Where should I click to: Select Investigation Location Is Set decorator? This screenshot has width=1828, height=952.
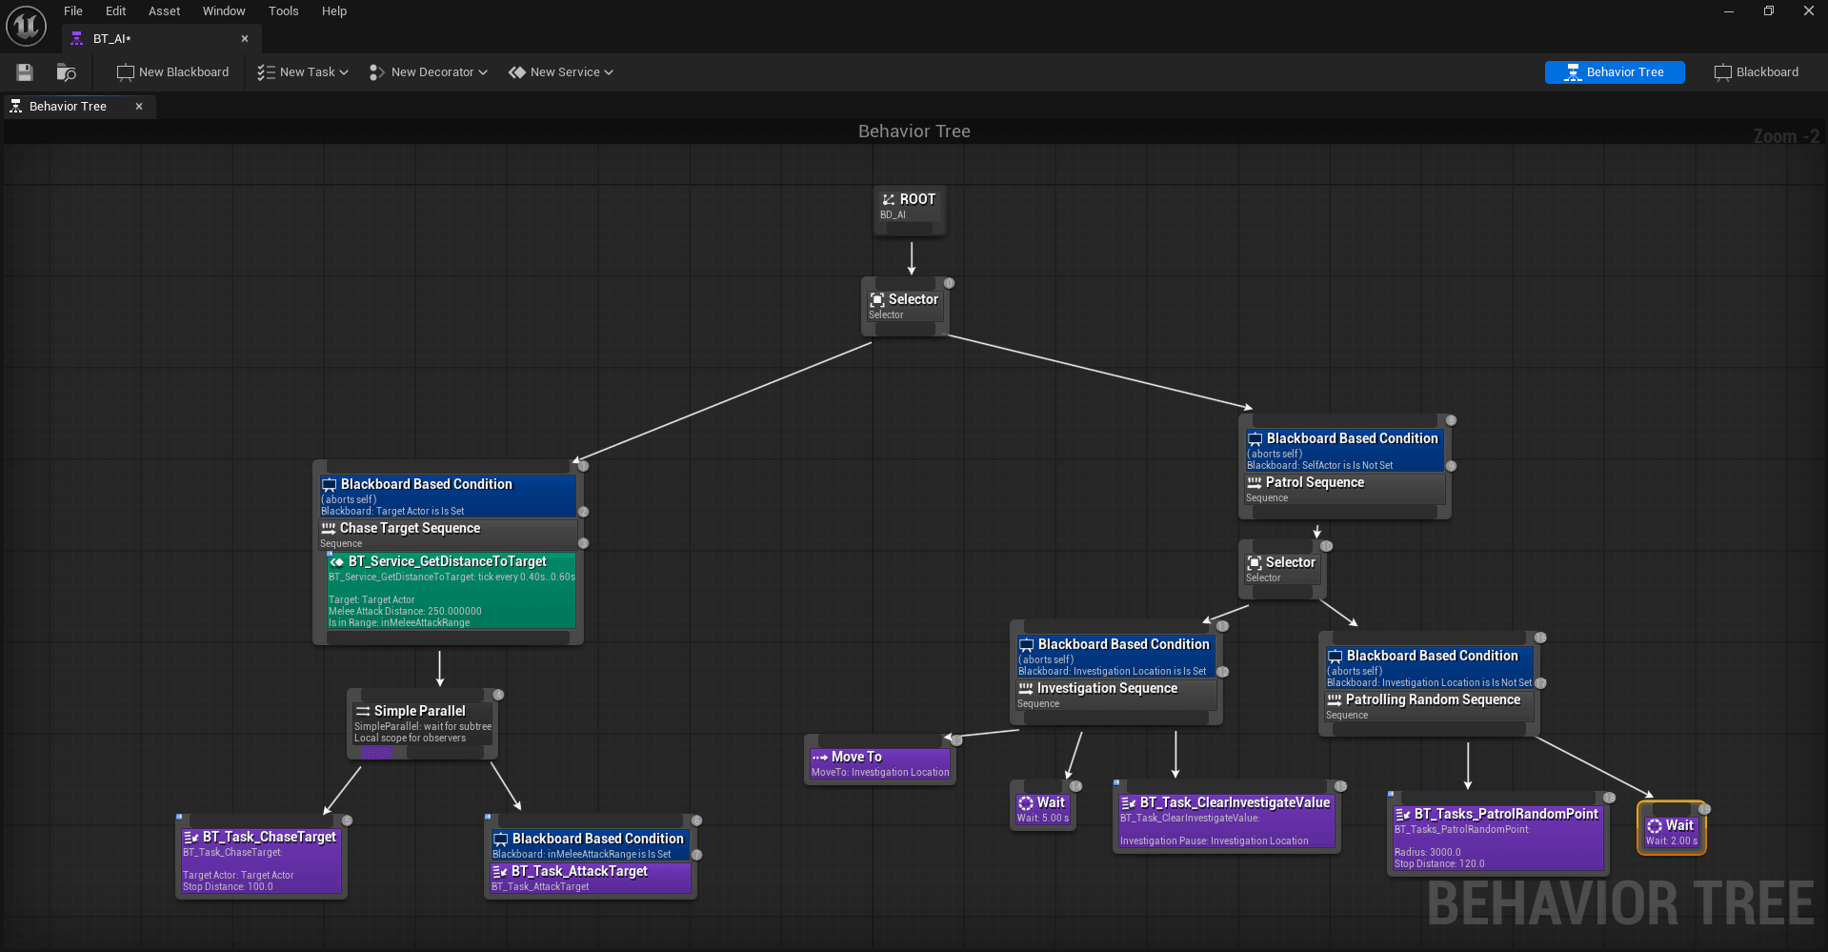pyautogui.click(x=1115, y=656)
